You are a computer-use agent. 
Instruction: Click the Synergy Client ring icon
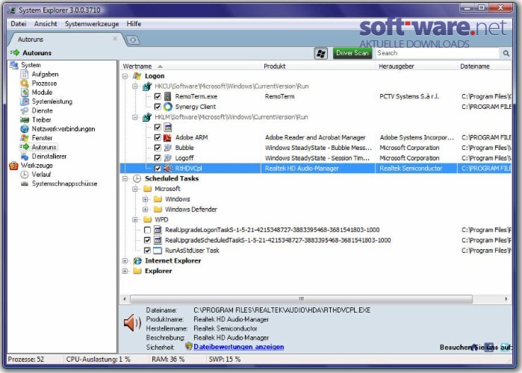(x=168, y=107)
